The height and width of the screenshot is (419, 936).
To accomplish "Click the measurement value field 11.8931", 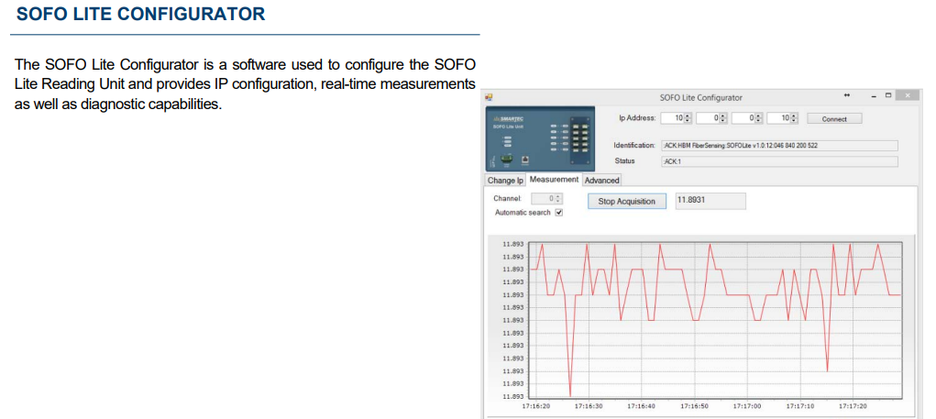I will [x=710, y=201].
